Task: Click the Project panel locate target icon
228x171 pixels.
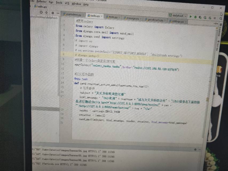Action: point(41,12)
